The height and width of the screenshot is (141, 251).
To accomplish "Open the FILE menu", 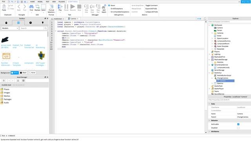I will click(x=4, y=2).
